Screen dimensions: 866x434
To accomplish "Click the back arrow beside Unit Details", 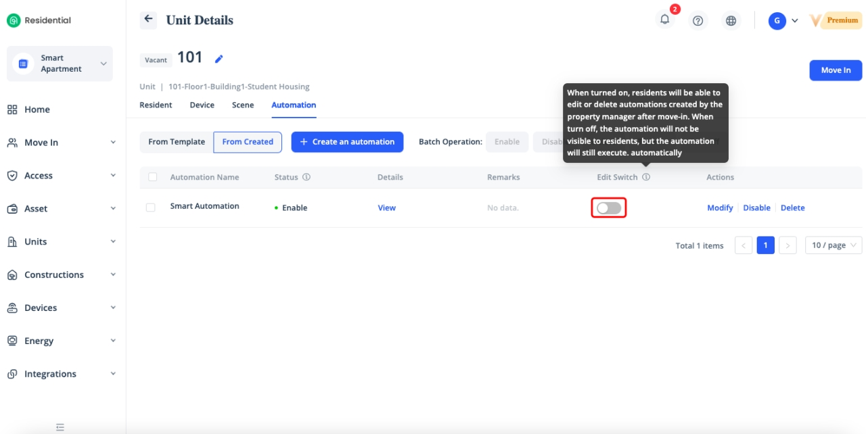I will 148,20.
